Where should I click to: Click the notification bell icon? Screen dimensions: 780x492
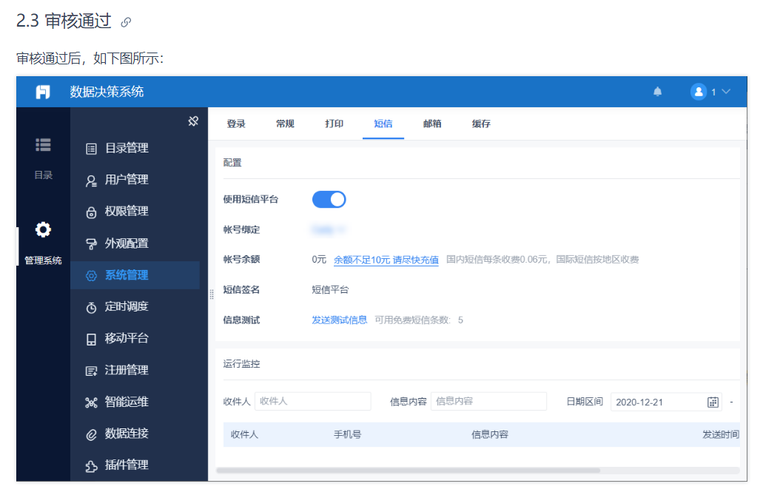coord(657,92)
